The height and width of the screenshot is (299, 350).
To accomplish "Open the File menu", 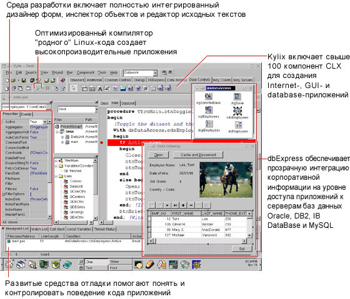I will [x=9, y=72].
